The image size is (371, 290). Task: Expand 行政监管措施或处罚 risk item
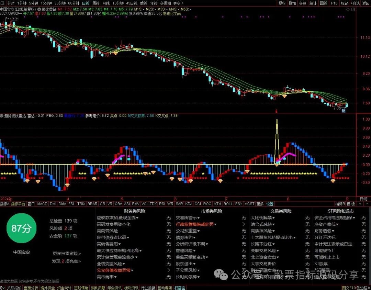(196, 224)
